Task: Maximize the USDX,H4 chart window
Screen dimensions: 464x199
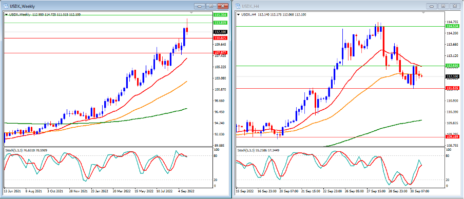Action: (443, 6)
